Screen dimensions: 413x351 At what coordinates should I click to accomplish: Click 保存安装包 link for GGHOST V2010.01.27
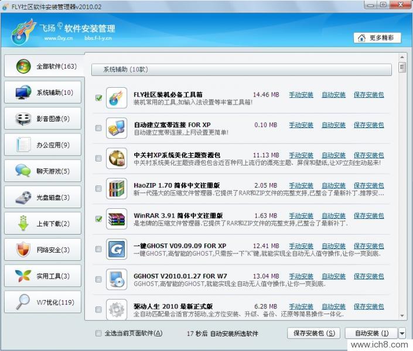coord(368,276)
